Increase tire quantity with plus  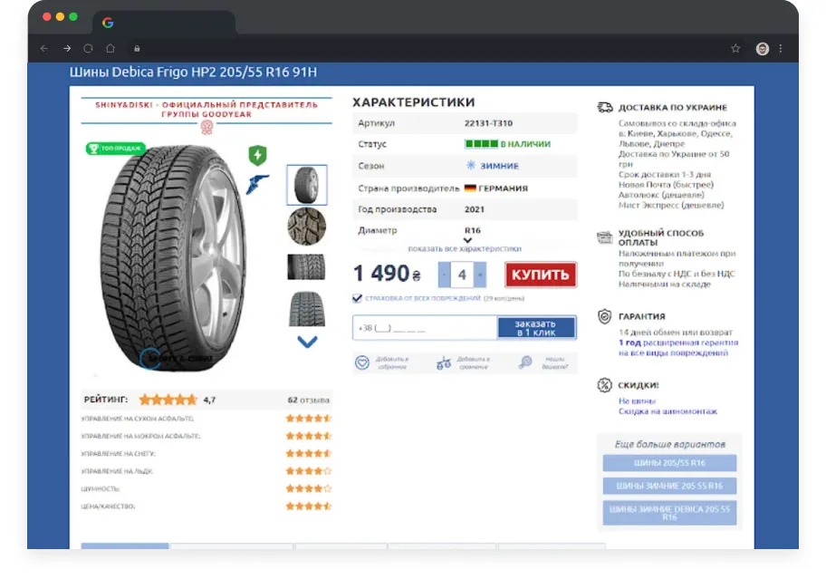pos(480,275)
